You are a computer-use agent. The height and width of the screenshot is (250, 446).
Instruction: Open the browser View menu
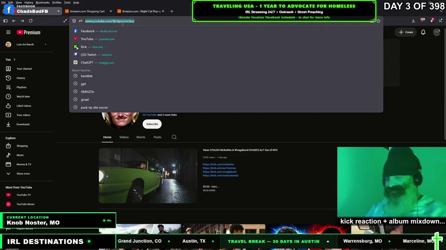19,2
